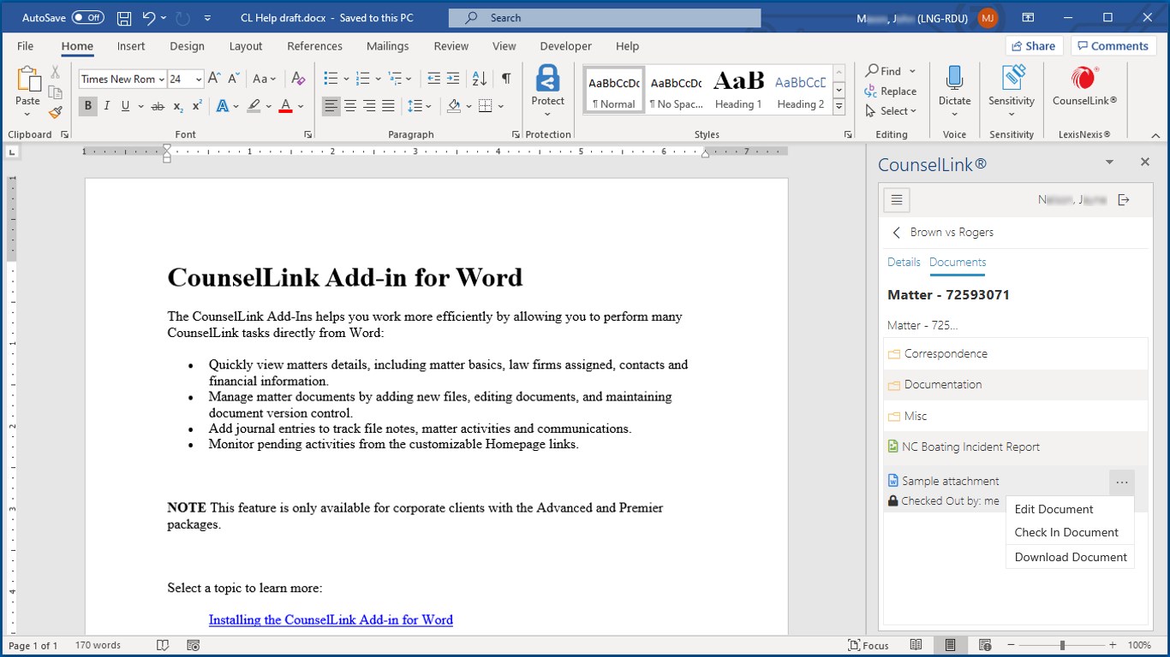
Task: Switch to the References ribbon tab
Action: [314, 46]
